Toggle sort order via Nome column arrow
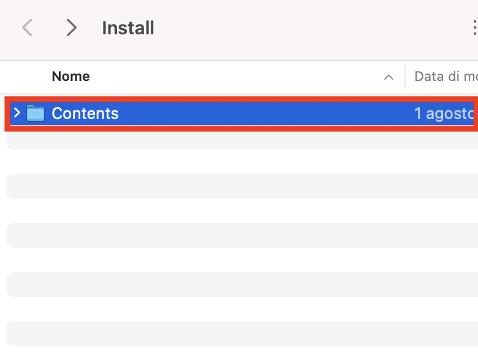The width and height of the screenshot is (478, 363). click(389, 77)
